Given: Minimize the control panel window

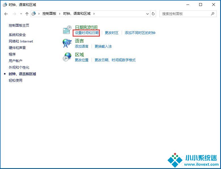Looking at the screenshot, I should pos(188,5).
